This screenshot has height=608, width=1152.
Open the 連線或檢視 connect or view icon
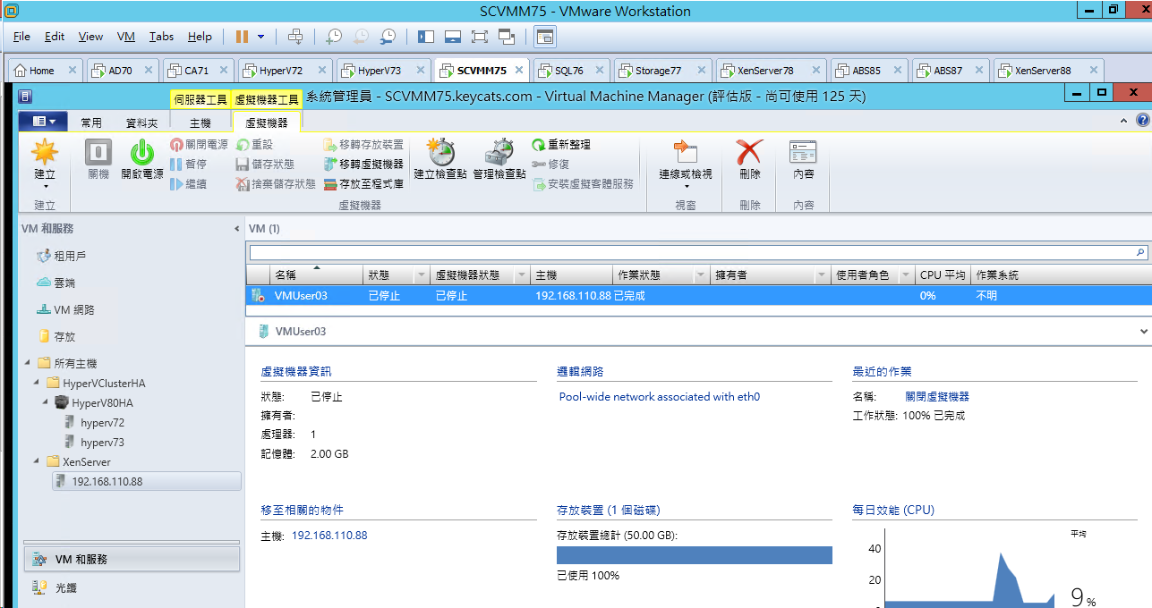(686, 152)
